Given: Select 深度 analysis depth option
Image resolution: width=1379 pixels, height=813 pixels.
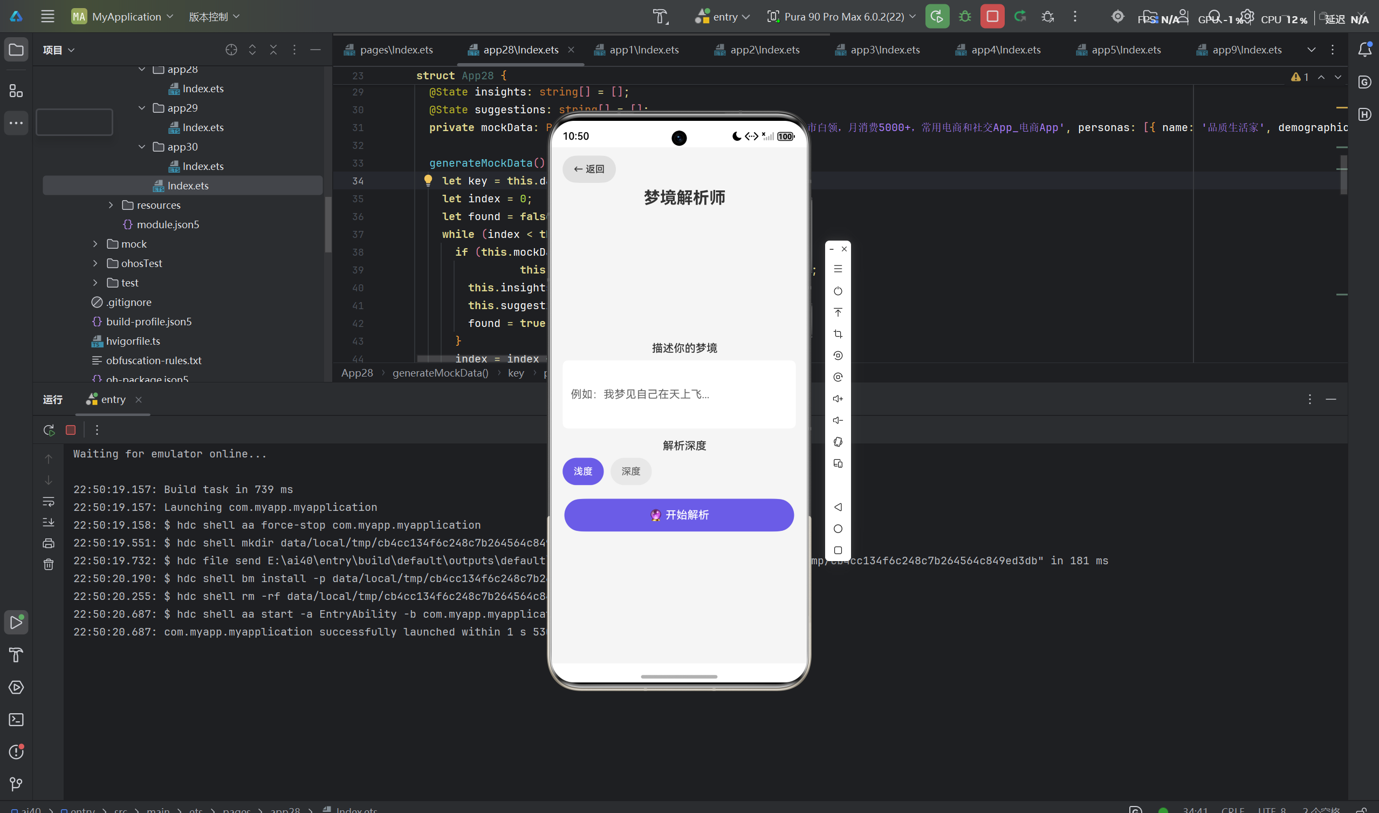Looking at the screenshot, I should [630, 471].
